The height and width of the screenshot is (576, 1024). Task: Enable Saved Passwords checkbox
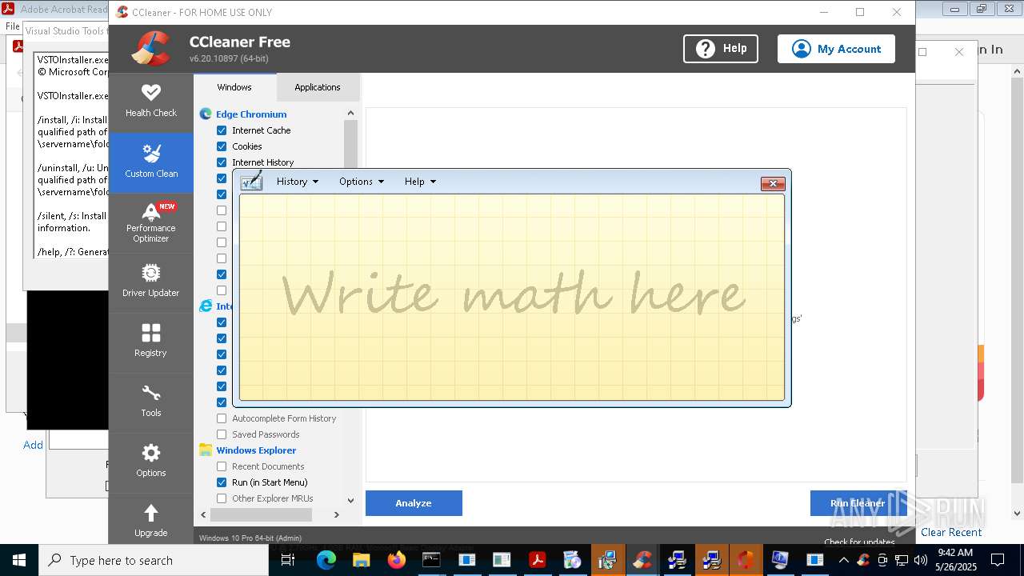[x=222, y=434]
